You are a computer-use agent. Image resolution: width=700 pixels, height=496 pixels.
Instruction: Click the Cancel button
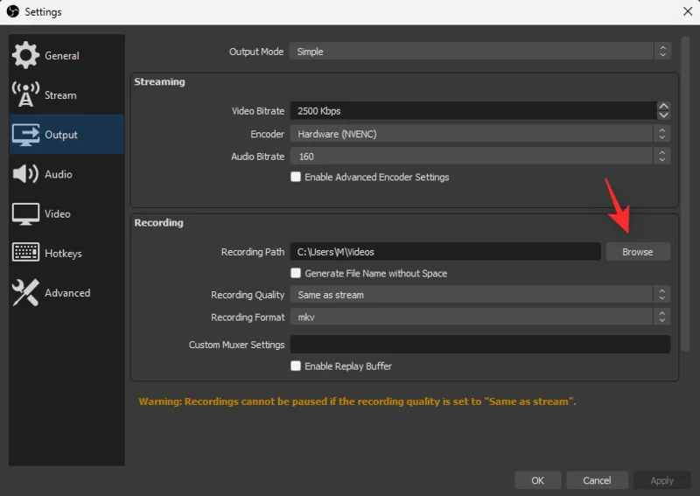click(x=597, y=480)
